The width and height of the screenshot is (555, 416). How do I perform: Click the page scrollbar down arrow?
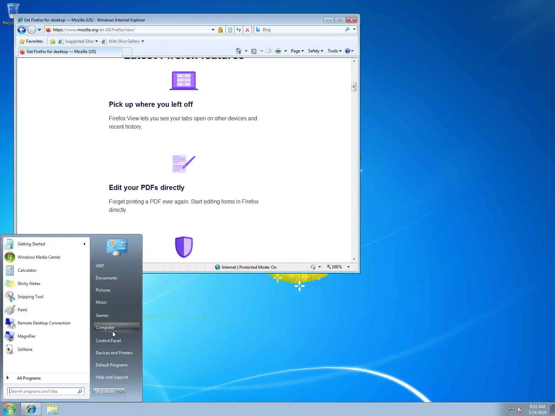pos(354,259)
